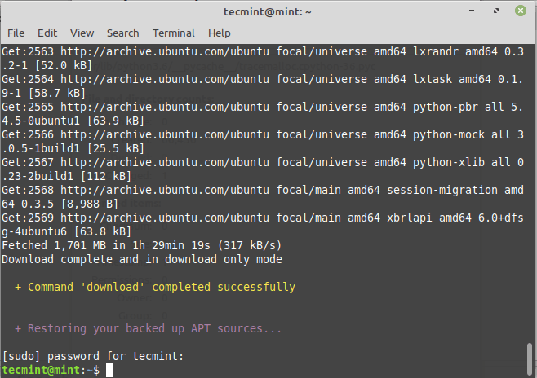Open the Edit menu
537x378 pixels.
[x=47, y=33]
